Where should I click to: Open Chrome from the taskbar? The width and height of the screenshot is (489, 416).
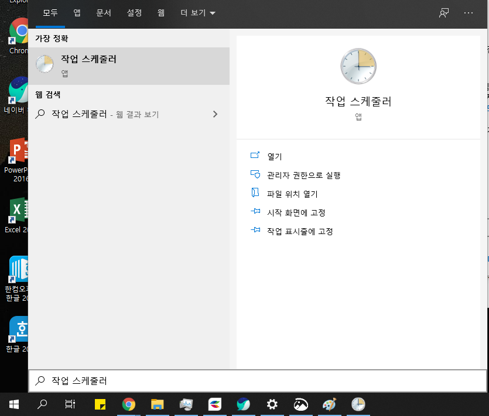tap(128, 404)
